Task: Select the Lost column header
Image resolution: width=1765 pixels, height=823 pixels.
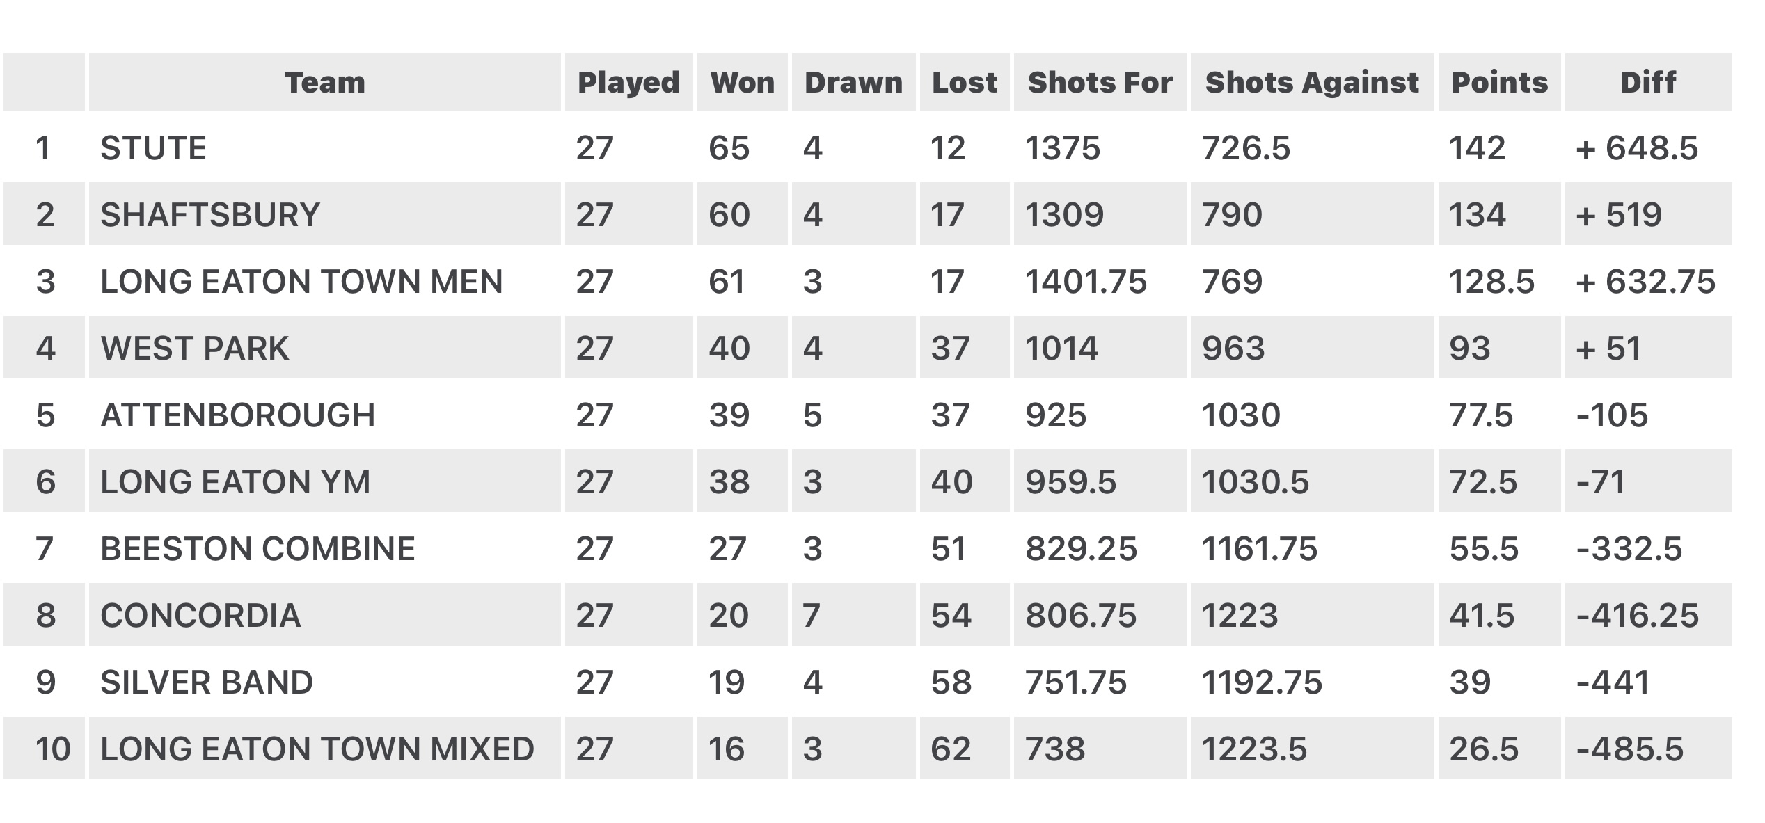Action: [x=965, y=82]
